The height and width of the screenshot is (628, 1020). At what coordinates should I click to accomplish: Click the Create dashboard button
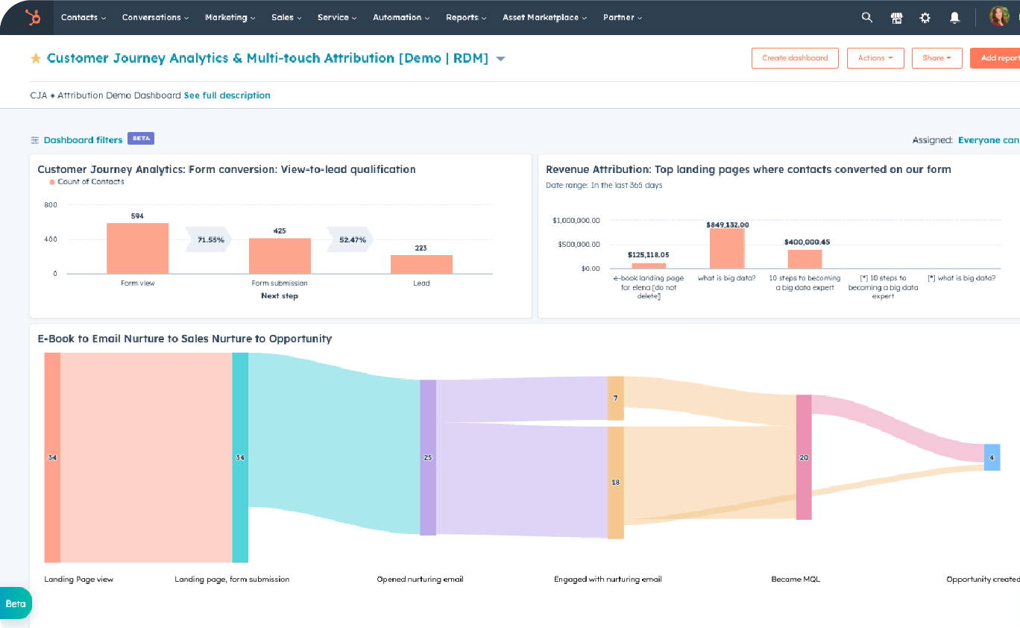tap(794, 58)
